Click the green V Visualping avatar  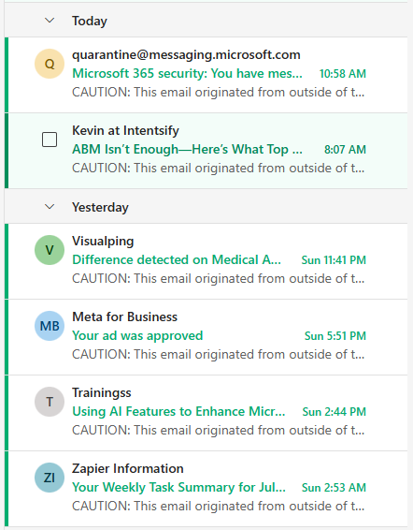point(50,250)
